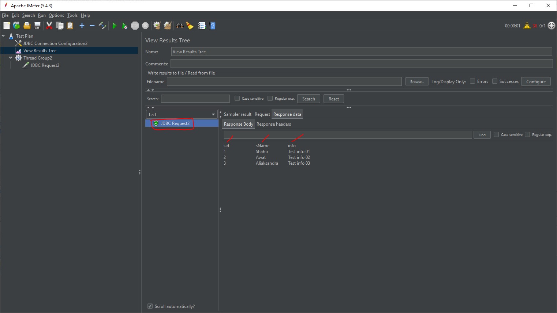Open the File menu
The width and height of the screenshot is (557, 313).
pyautogui.click(x=5, y=15)
